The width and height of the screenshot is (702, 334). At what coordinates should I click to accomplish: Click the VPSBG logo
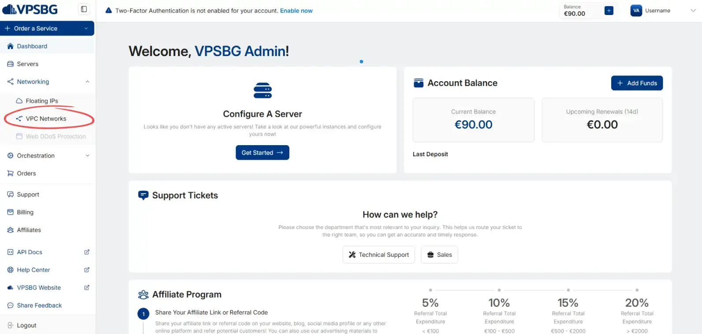coord(29,9)
